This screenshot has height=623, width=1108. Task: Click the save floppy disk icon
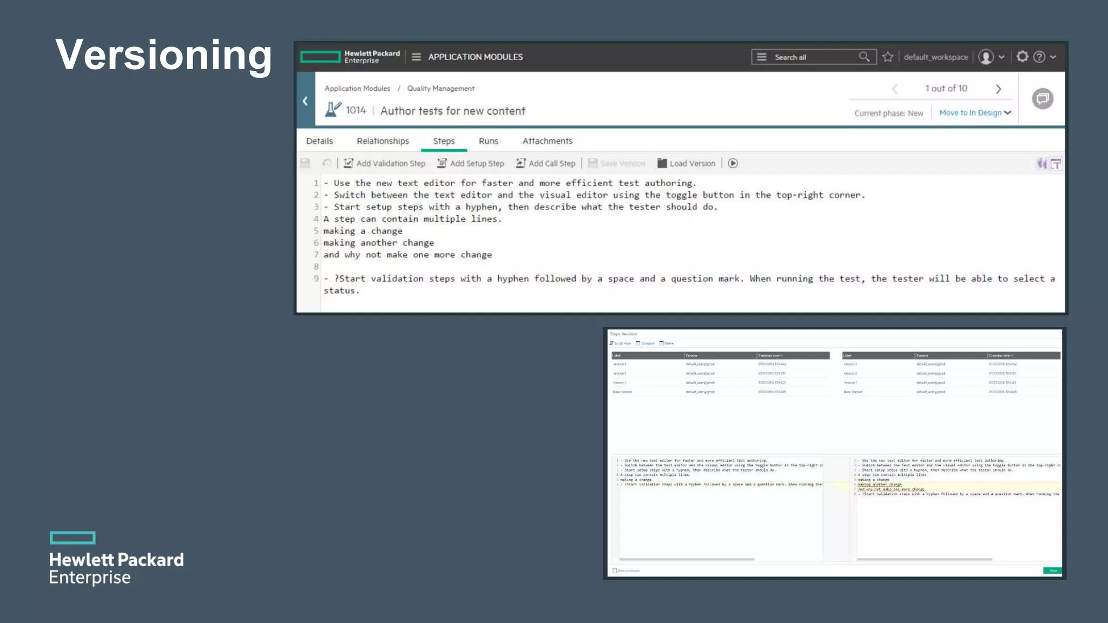coord(305,163)
